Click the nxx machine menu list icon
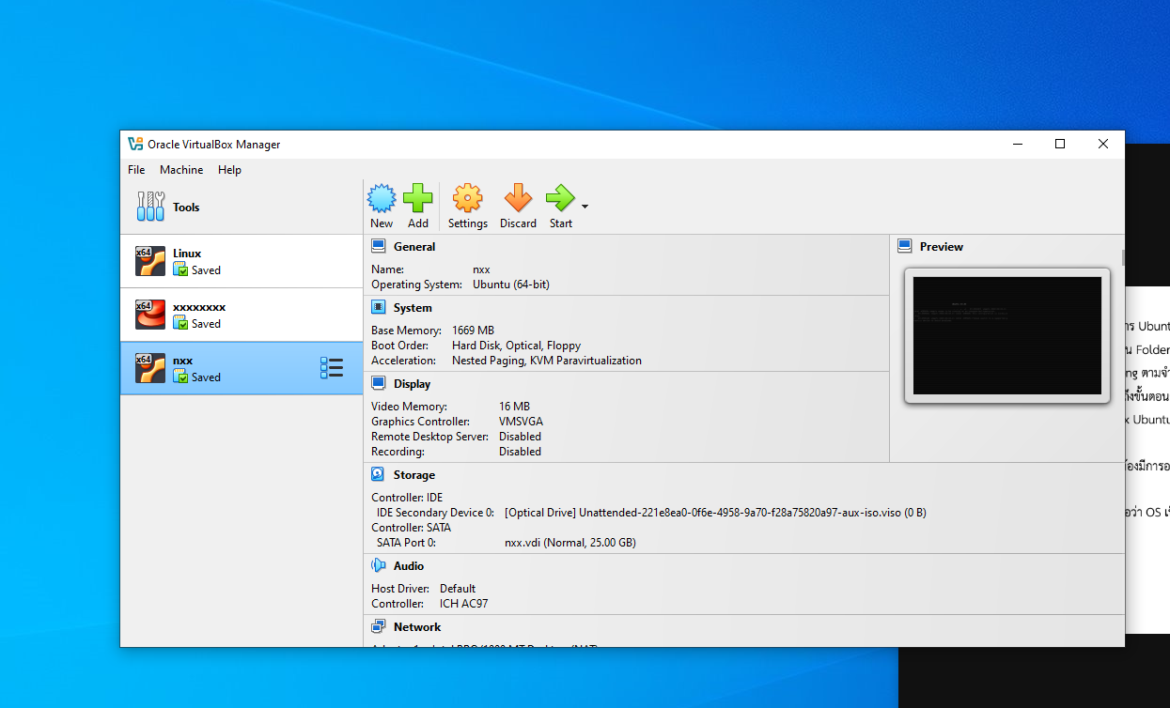 331,368
